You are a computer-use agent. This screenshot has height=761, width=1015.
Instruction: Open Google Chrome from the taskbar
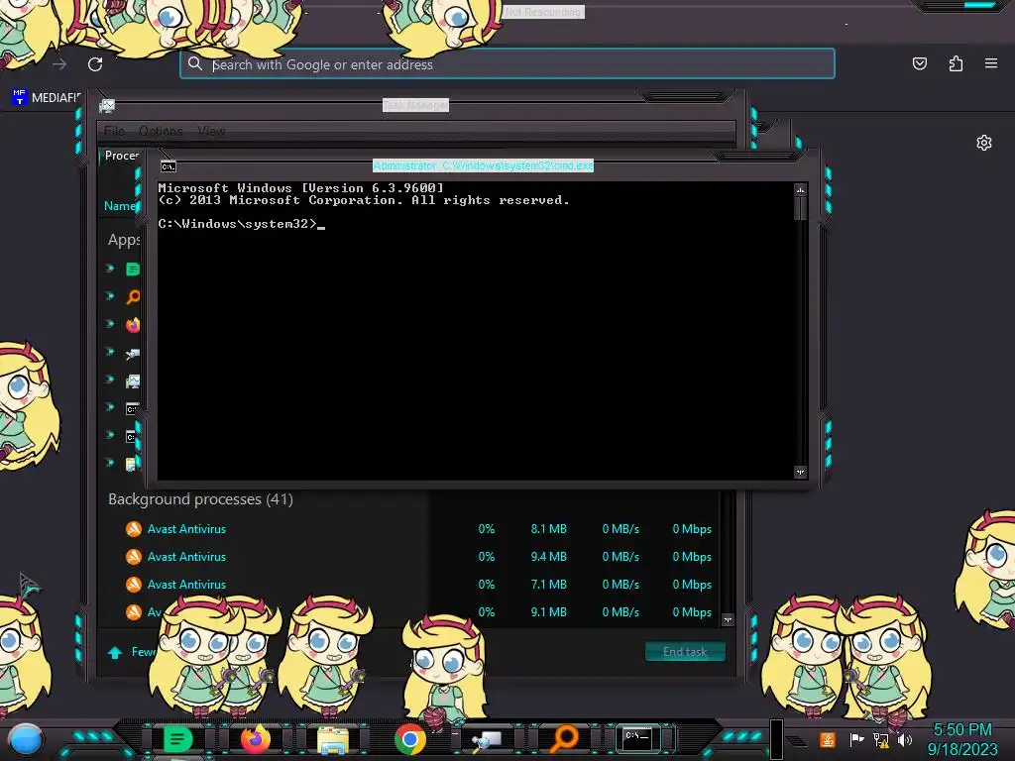(x=410, y=739)
